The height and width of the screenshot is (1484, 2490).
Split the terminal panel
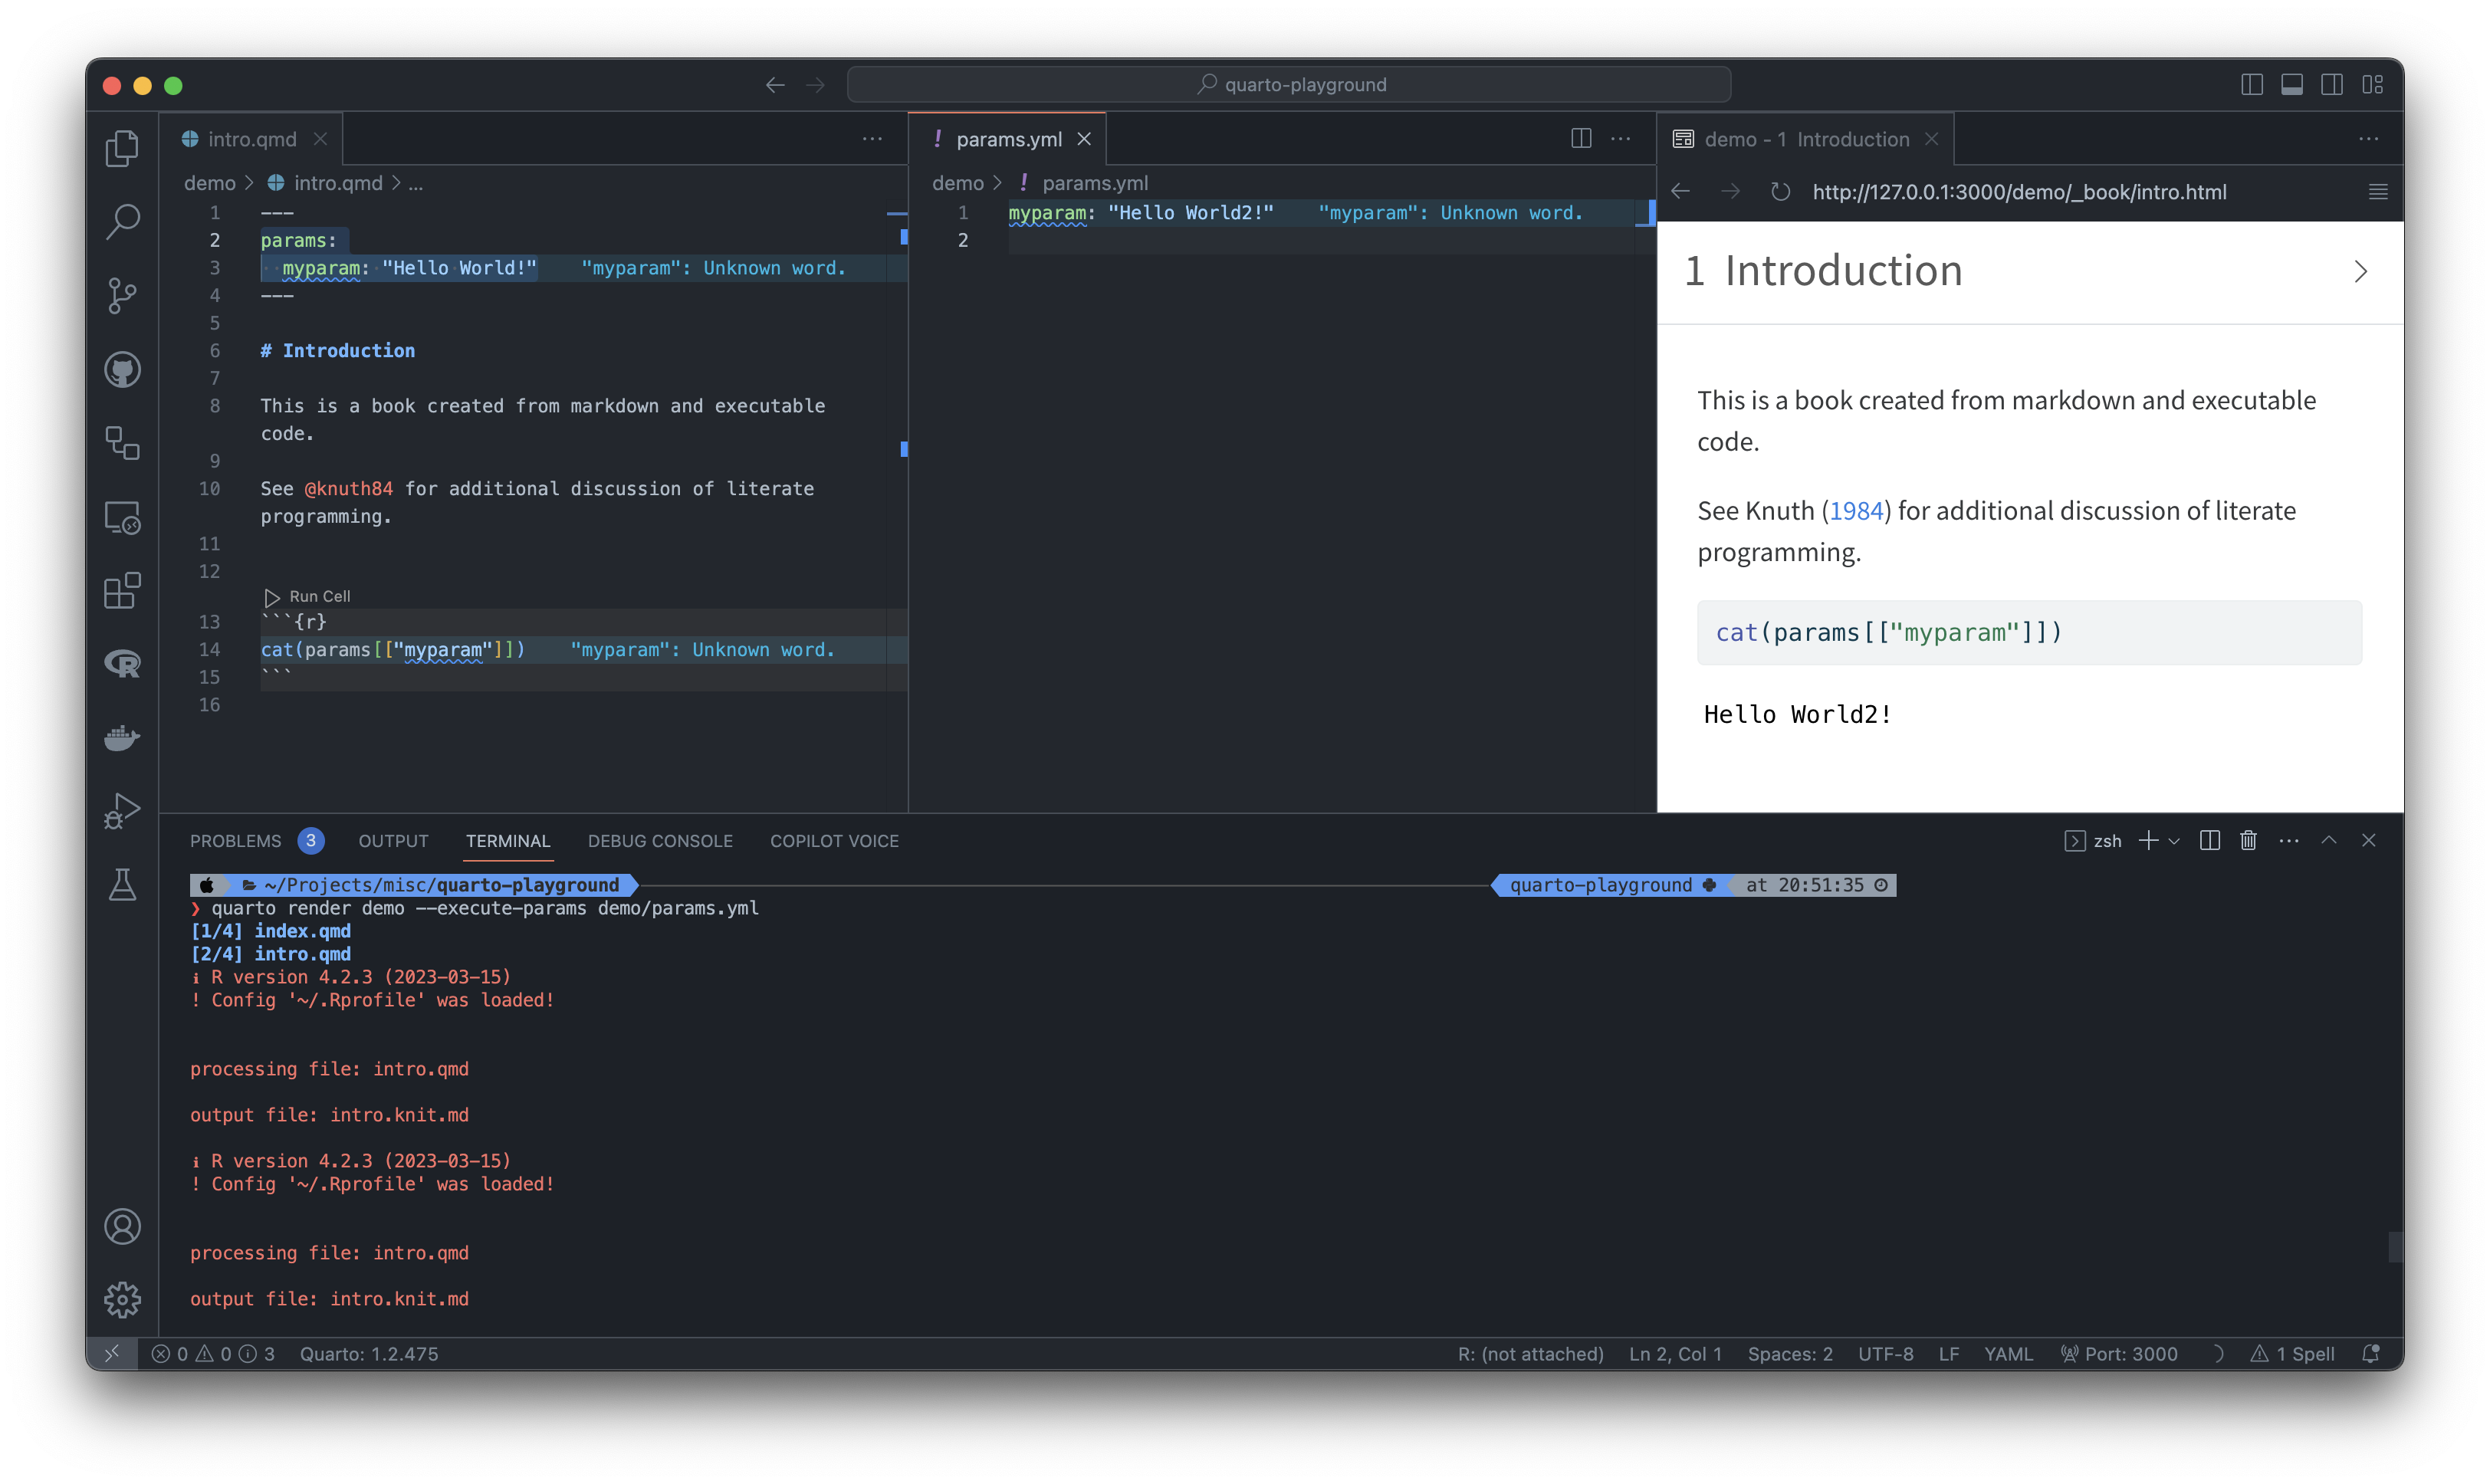click(2210, 841)
